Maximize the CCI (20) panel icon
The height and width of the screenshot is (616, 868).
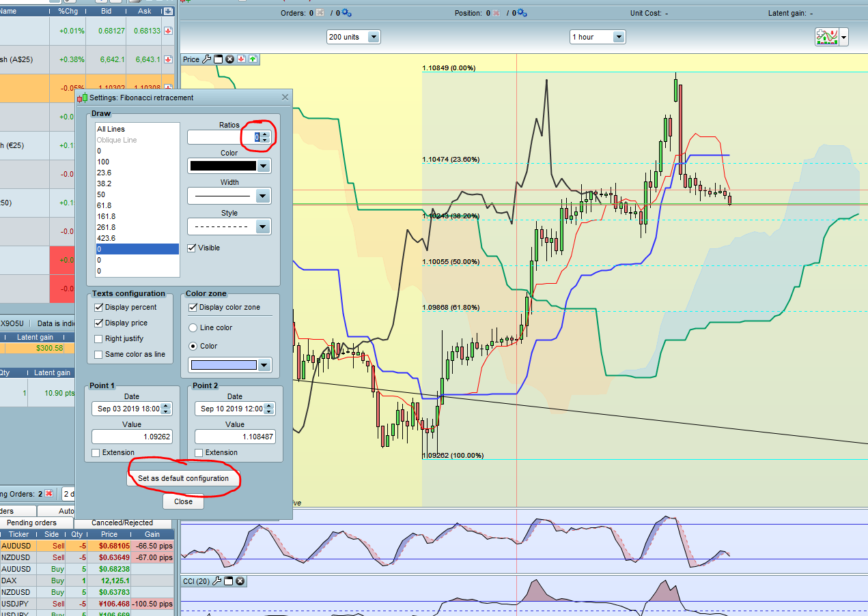pos(229,581)
